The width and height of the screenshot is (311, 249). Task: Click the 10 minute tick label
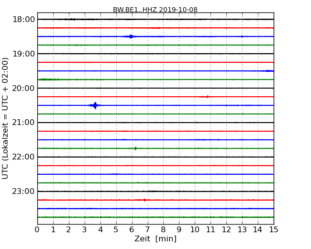click(x=195, y=229)
